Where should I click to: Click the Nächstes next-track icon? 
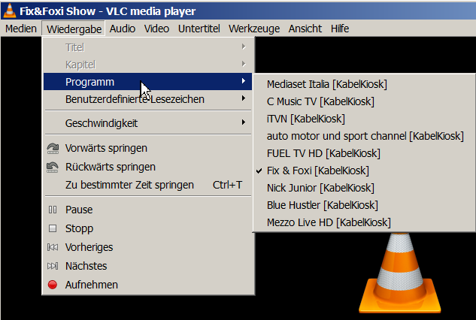point(53,266)
